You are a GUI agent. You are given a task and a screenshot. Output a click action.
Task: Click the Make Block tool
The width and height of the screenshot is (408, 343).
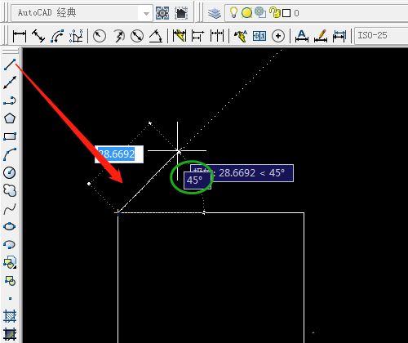point(10,280)
